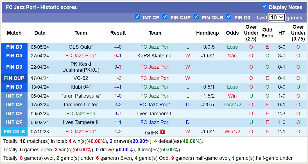Open Turun Palloseura team link
This screenshot has width=308, height=164.
pos(80,96)
